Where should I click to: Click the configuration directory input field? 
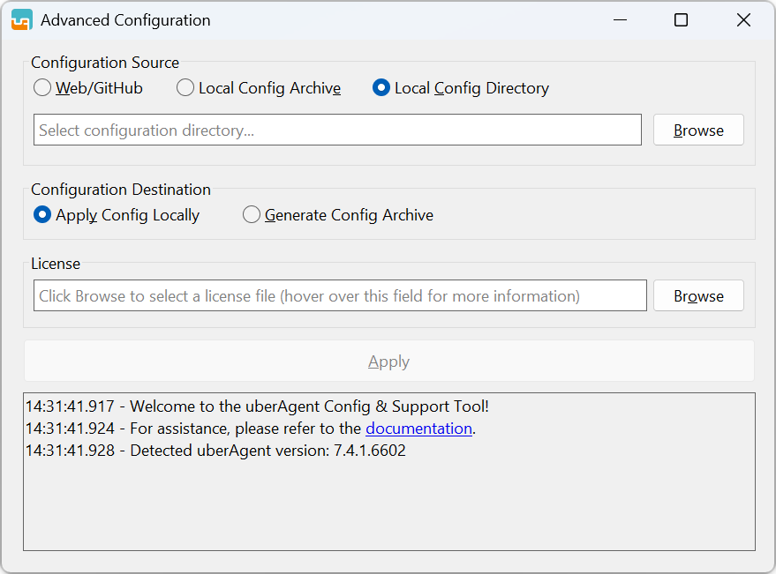[x=337, y=130]
